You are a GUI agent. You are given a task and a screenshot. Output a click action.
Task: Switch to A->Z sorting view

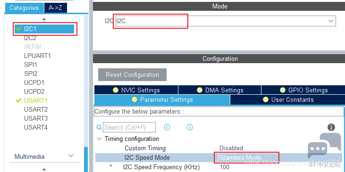(55, 8)
